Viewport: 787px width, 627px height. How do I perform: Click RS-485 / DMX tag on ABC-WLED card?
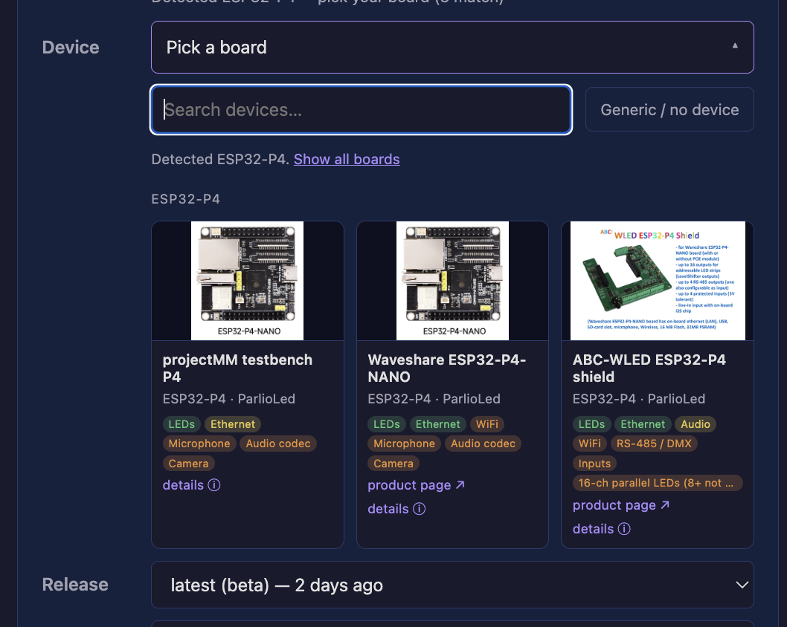[654, 444]
